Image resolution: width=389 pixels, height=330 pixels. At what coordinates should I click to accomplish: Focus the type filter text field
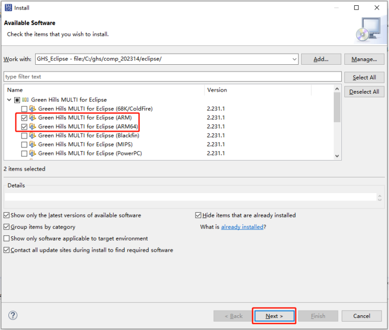pos(172,77)
